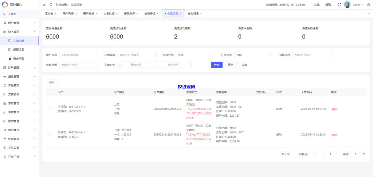Screen dimensions: 373x177
Task: Focus the 订单编号 input field
Action: pos(137,55)
